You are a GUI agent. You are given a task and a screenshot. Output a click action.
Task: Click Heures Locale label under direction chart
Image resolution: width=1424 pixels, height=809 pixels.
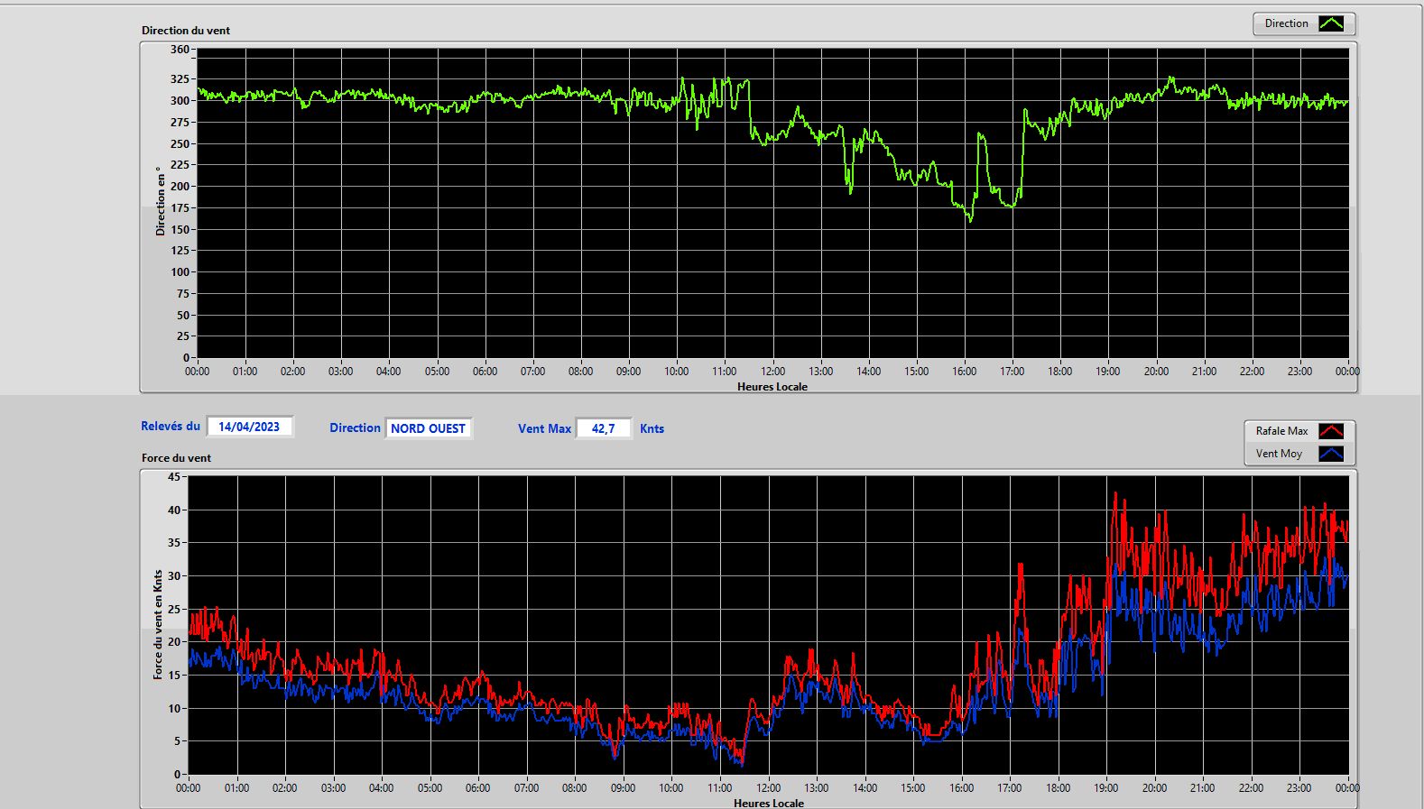tap(772, 387)
